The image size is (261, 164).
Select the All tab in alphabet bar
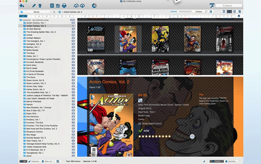23,16
